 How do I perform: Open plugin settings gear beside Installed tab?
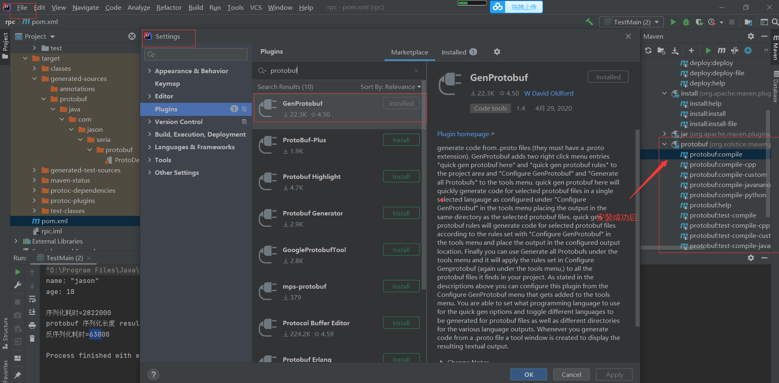pyautogui.click(x=497, y=52)
